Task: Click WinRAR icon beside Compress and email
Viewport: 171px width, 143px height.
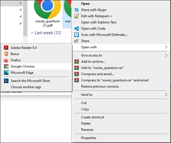Action: 77,74
